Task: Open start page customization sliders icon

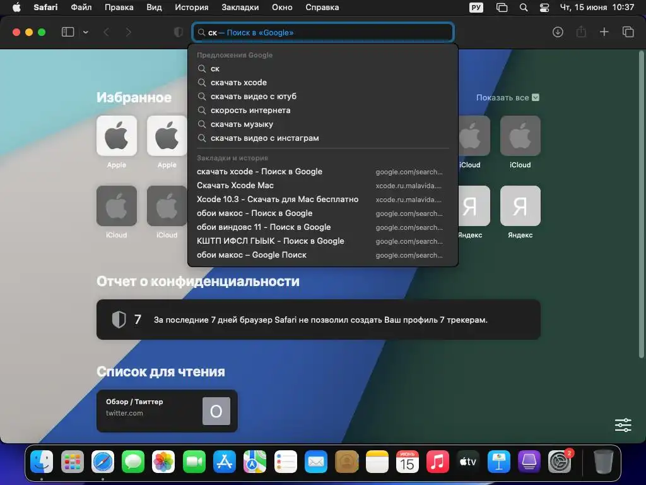Action: pyautogui.click(x=623, y=425)
